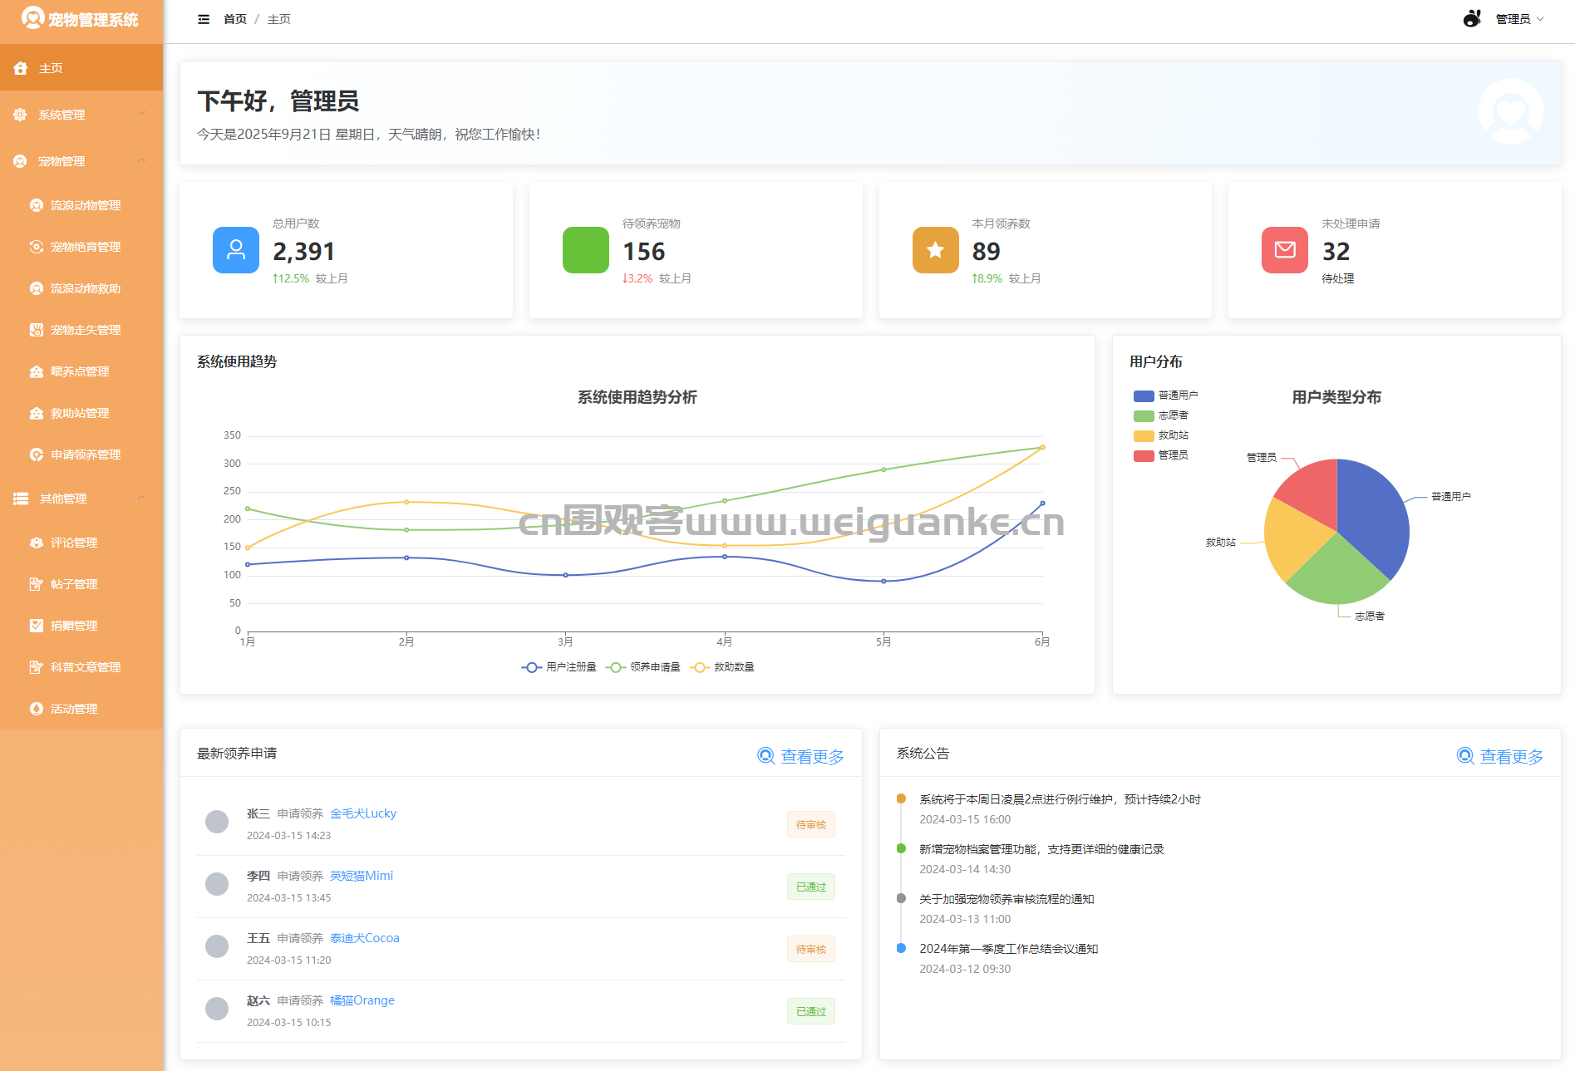
Task: Expand the 系统管理 submenu arrow
Action: (x=141, y=114)
